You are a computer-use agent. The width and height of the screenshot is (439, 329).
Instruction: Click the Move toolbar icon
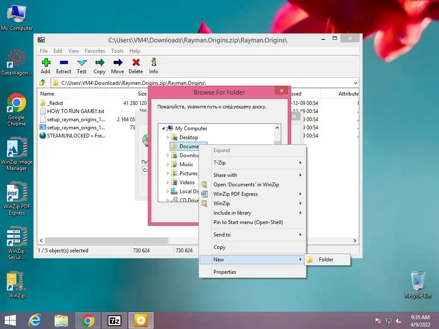117,66
